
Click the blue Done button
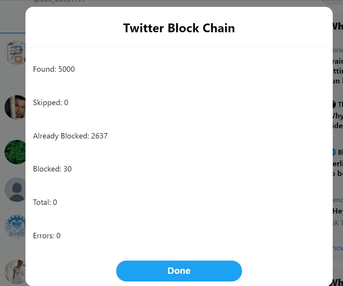click(x=179, y=271)
